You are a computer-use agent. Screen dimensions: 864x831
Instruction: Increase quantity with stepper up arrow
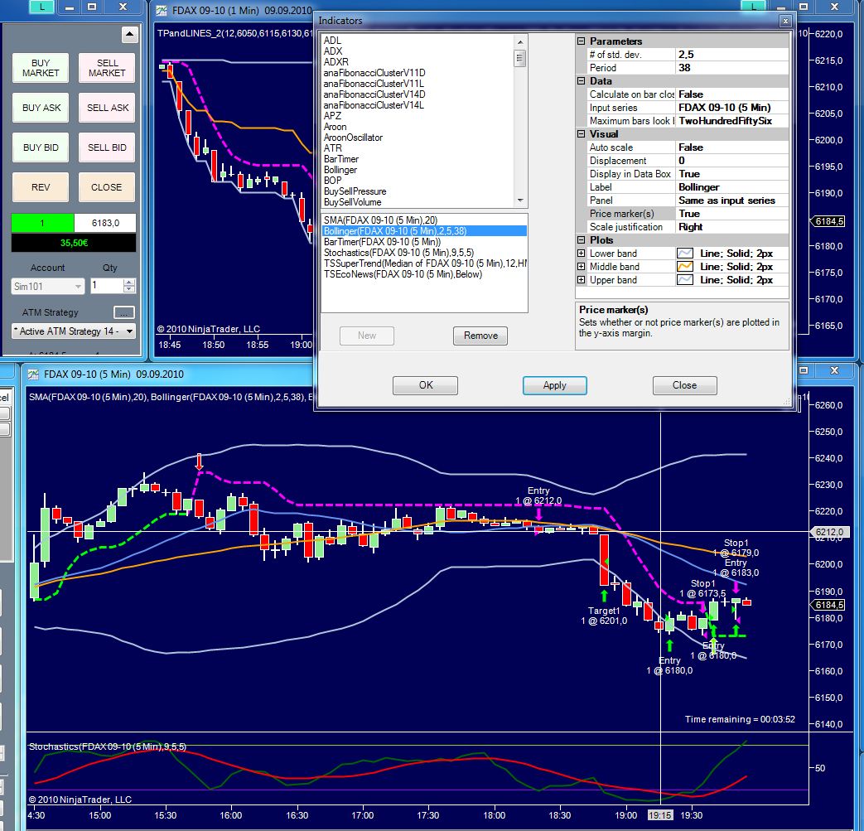pos(129,283)
